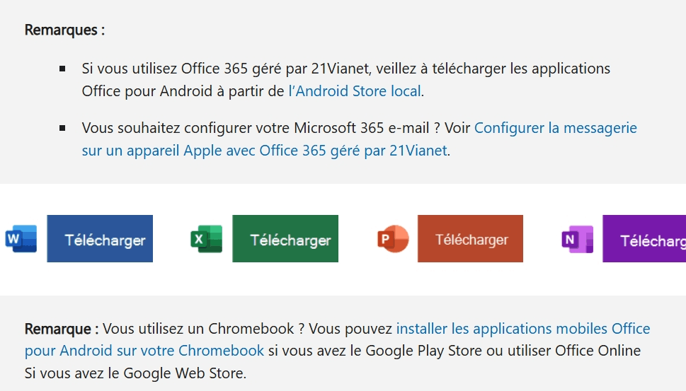The image size is (686, 391).
Task: Click the Microsoft 365 e-mail text
Action: click(x=361, y=127)
